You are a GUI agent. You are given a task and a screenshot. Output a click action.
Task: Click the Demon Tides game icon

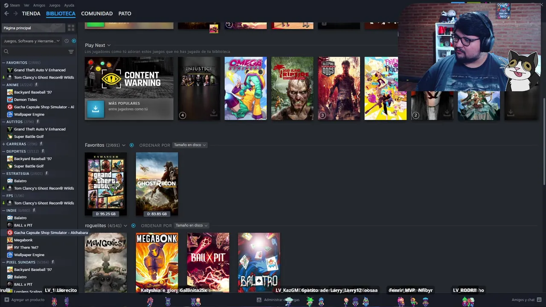(10, 100)
